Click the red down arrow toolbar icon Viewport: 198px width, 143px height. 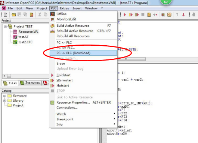183,15
